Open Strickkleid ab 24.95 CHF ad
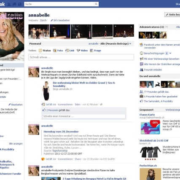Screen dimensions: 180x180 tap(154, 140)
